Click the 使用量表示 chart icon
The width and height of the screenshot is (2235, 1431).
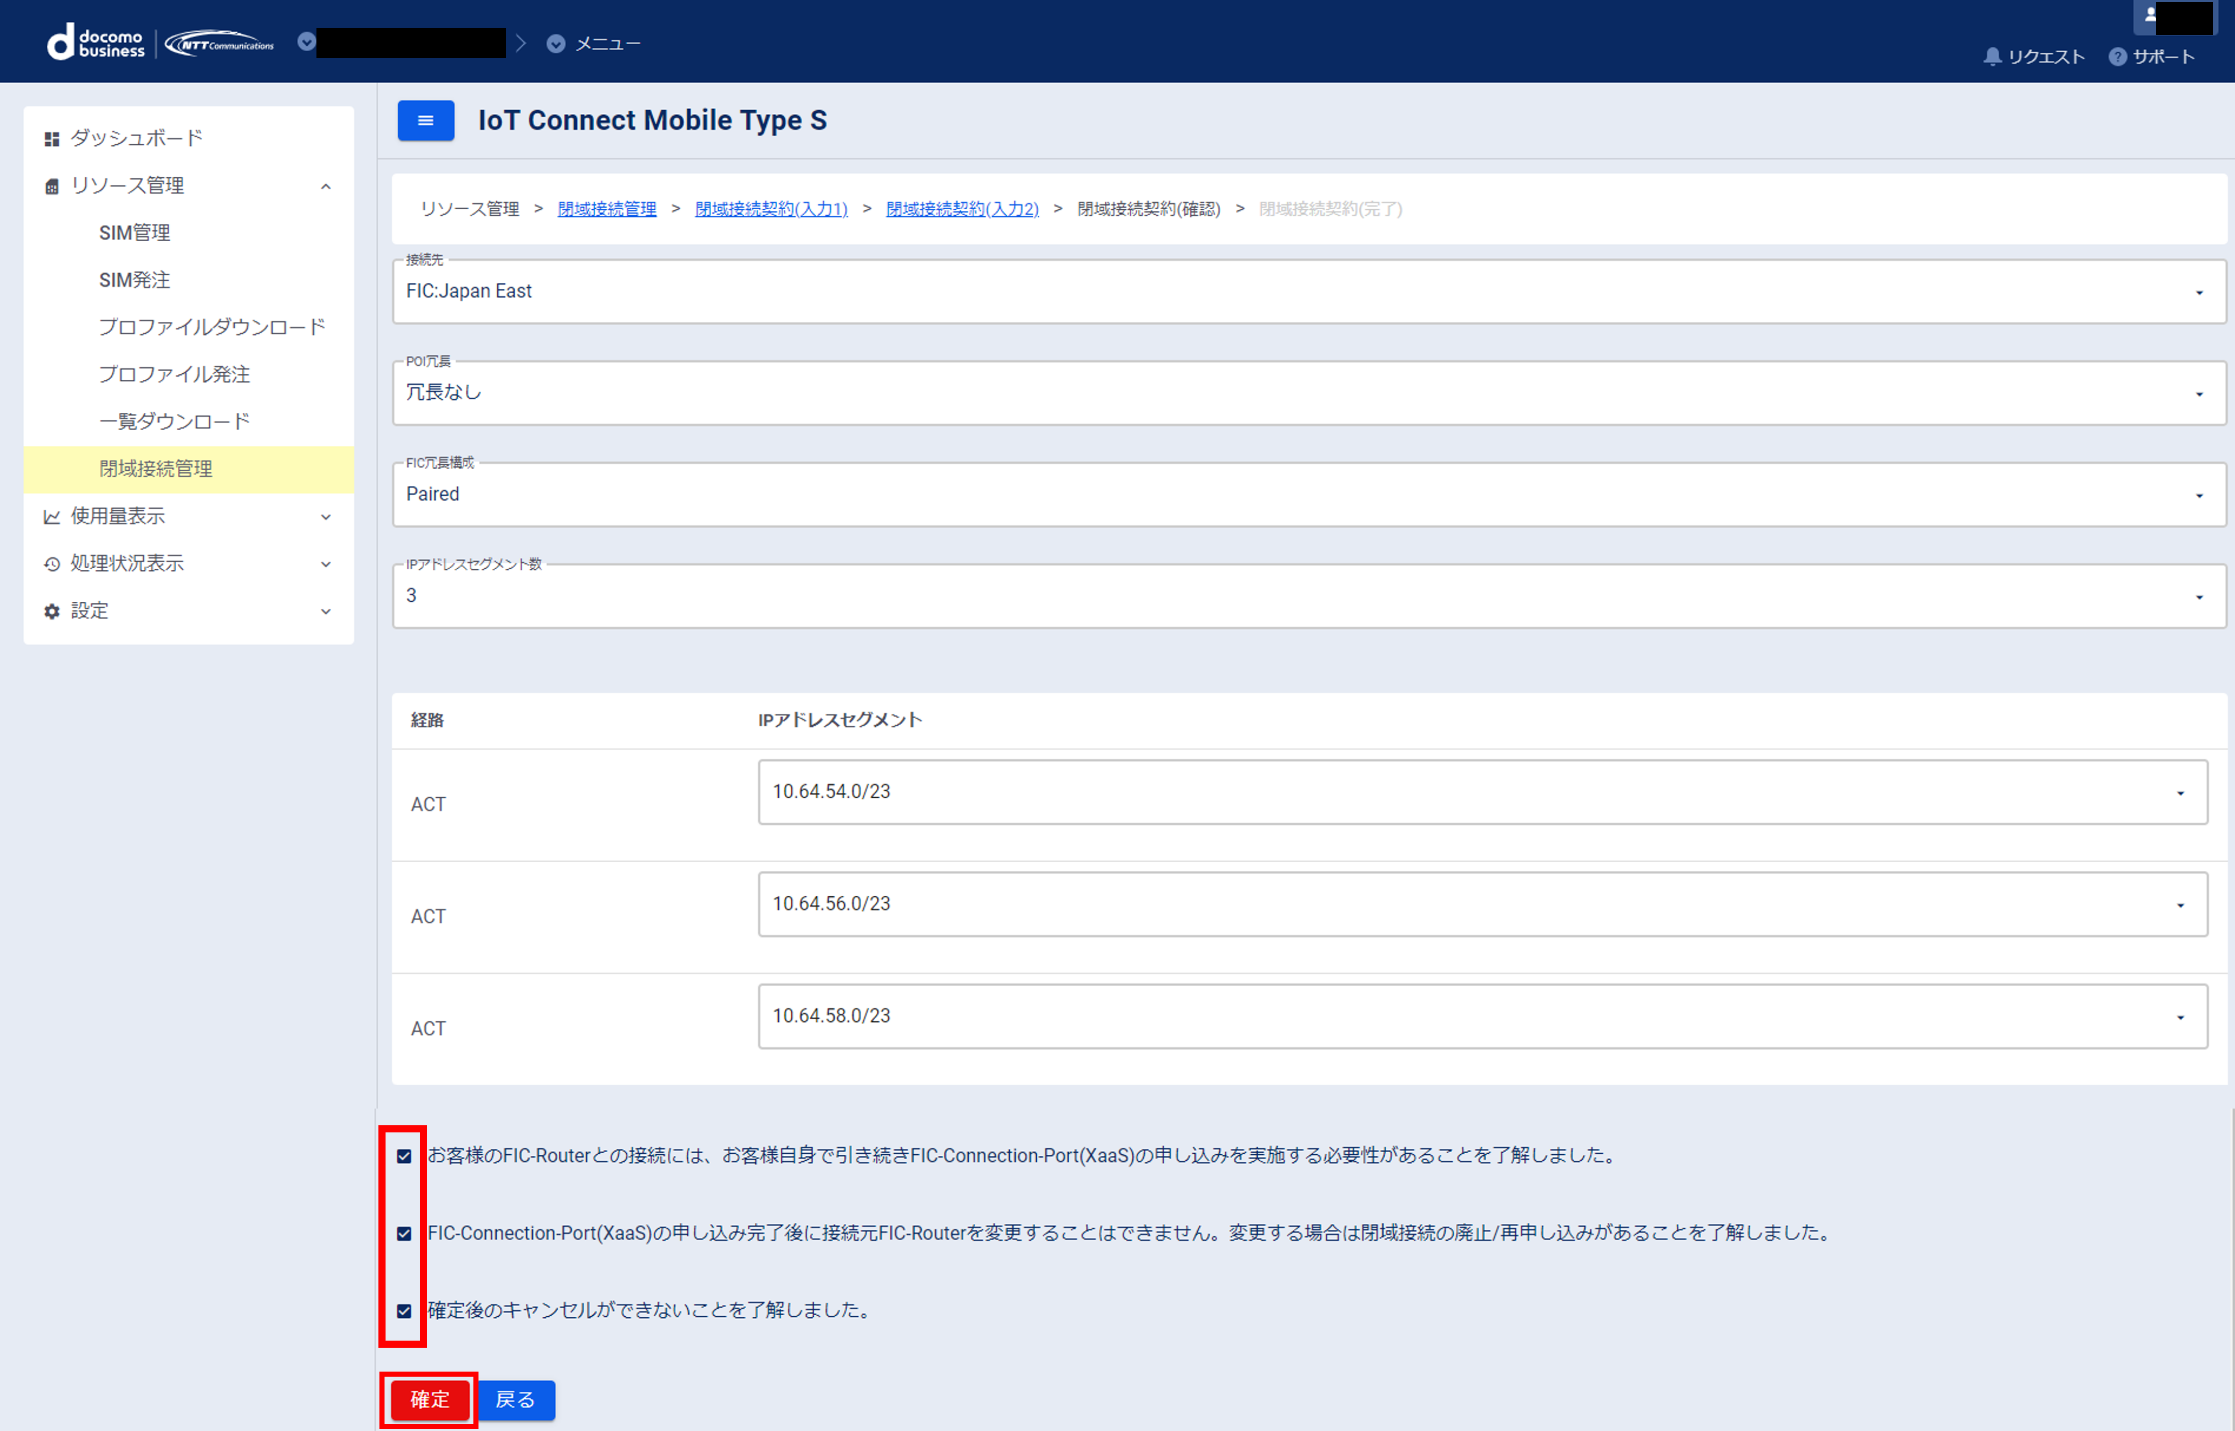52,516
